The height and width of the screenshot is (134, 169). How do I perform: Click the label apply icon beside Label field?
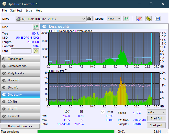click(x=36, y=51)
